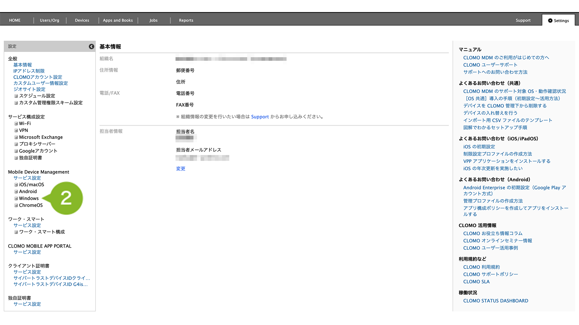Open サービス設定 under Mobile Device Management

coord(27,178)
